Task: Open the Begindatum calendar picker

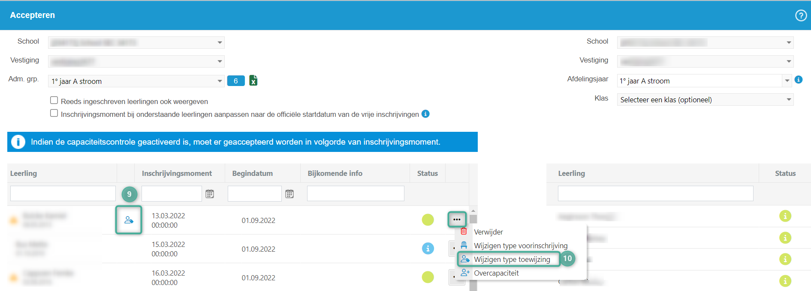Action: (289, 194)
